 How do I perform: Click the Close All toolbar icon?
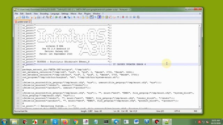(x=35, y=17)
